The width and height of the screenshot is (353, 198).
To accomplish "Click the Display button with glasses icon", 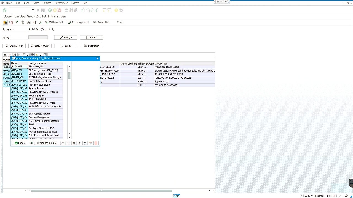I will (66, 46).
